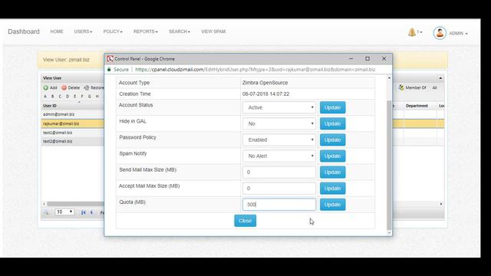The width and height of the screenshot is (491, 276).
Task: Select admin@zimail.biz user row
Action: tap(73, 114)
